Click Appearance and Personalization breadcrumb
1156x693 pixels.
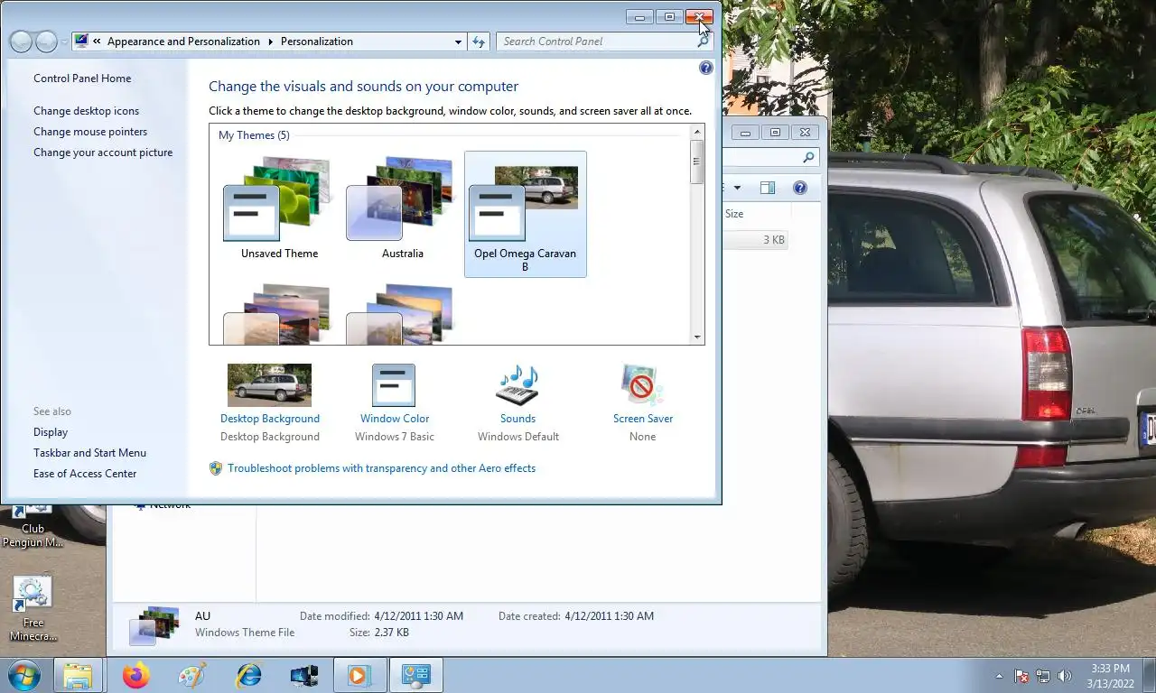(x=183, y=42)
